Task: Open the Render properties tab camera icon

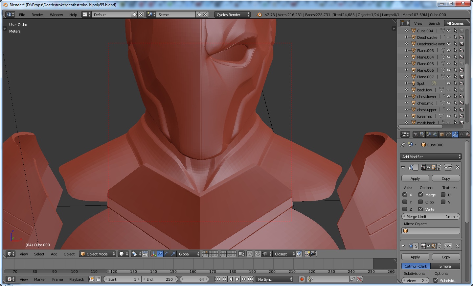Action: [416, 134]
